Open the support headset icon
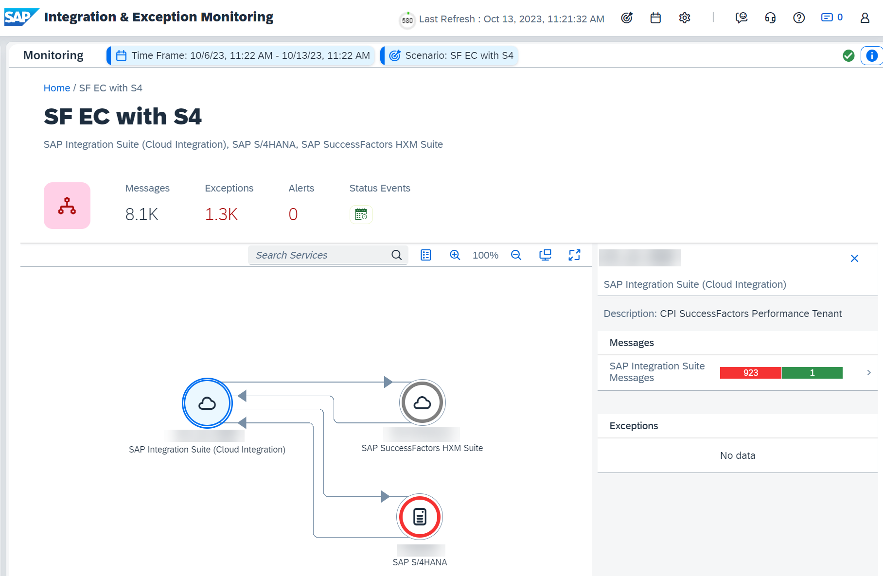 (x=770, y=18)
